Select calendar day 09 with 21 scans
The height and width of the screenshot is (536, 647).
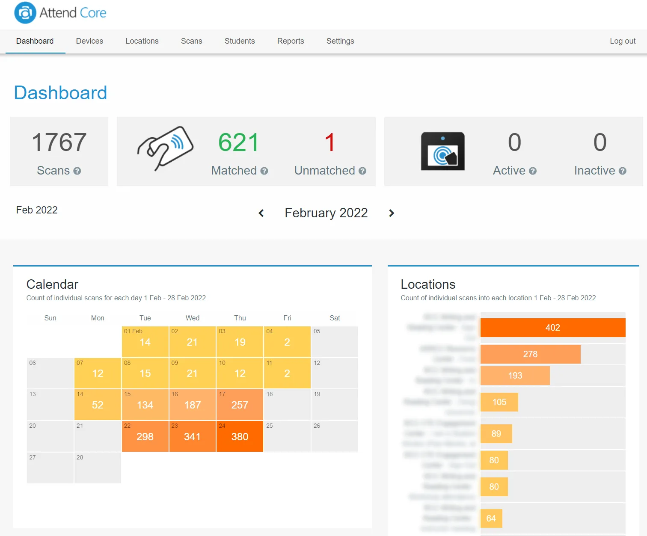coord(193,373)
